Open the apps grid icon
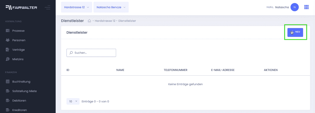The image size is (315, 113). pos(306,7)
